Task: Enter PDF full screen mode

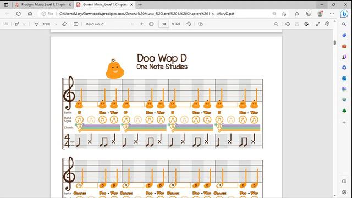Action: click(x=318, y=24)
